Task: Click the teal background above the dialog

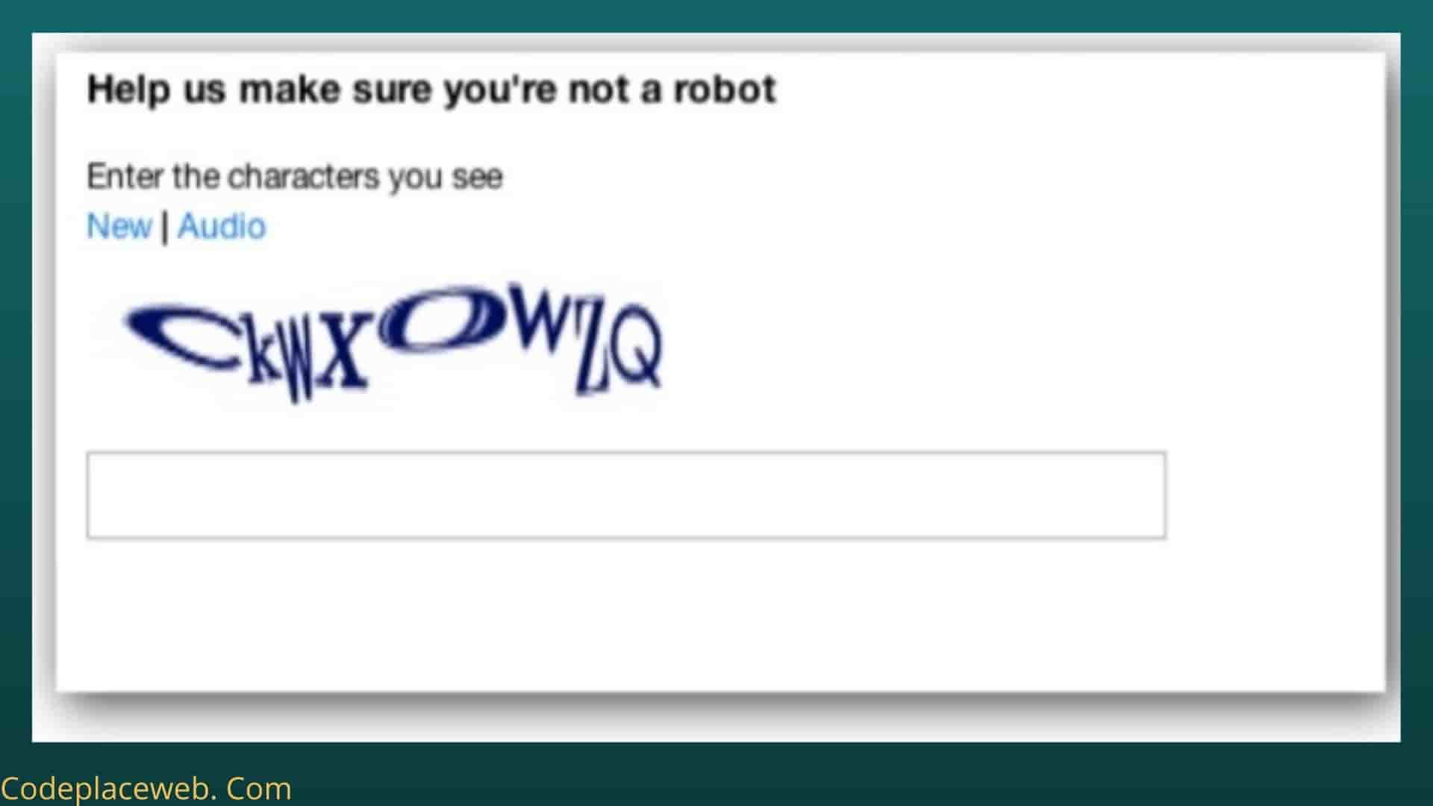Action: click(716, 15)
